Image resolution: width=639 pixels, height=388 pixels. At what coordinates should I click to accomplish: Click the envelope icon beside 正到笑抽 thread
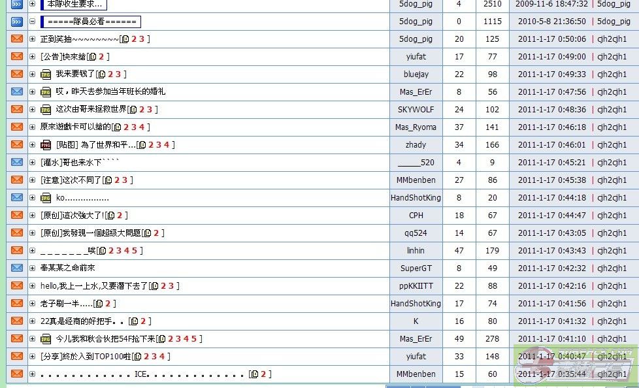click(x=17, y=39)
